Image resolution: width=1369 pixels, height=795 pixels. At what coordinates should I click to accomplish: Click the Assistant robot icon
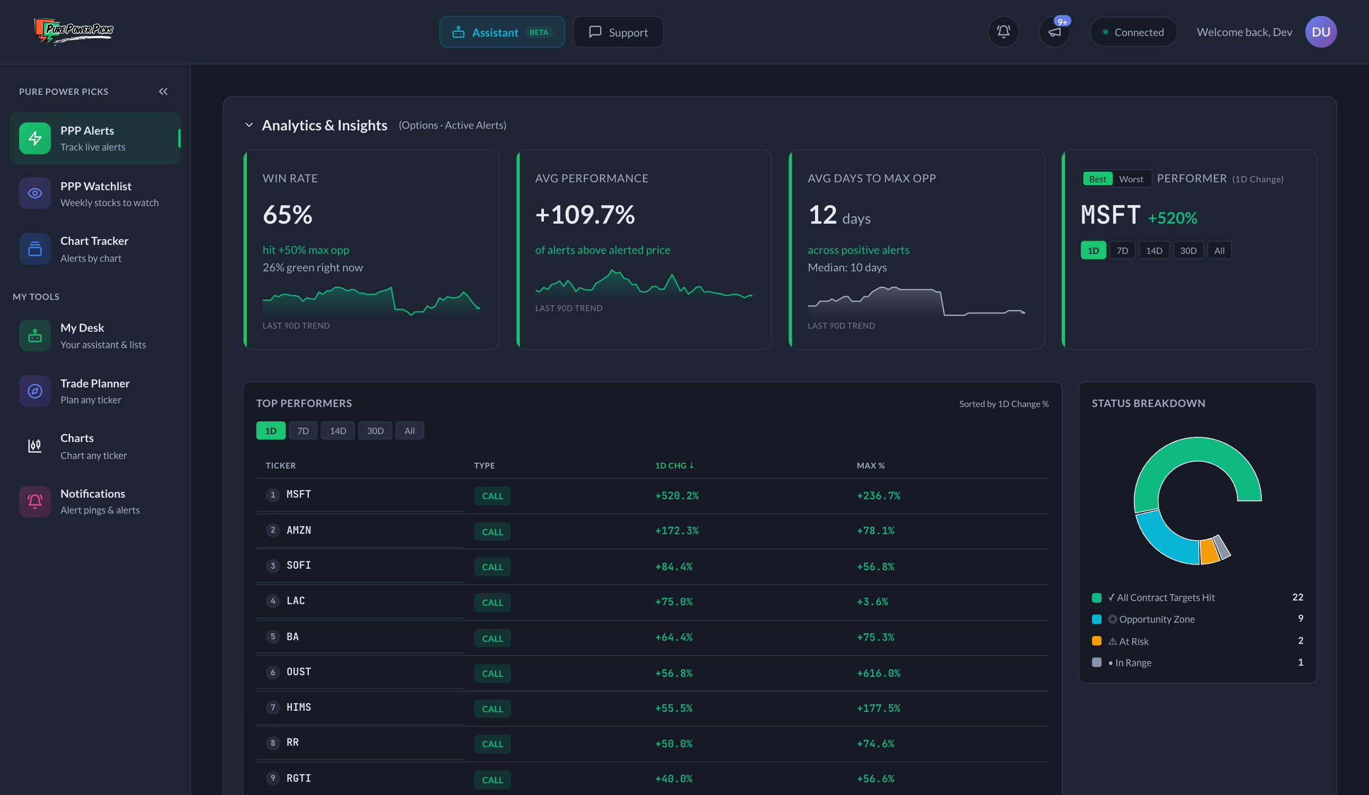[x=458, y=32]
